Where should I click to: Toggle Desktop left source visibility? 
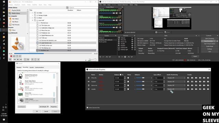coord(132,47)
